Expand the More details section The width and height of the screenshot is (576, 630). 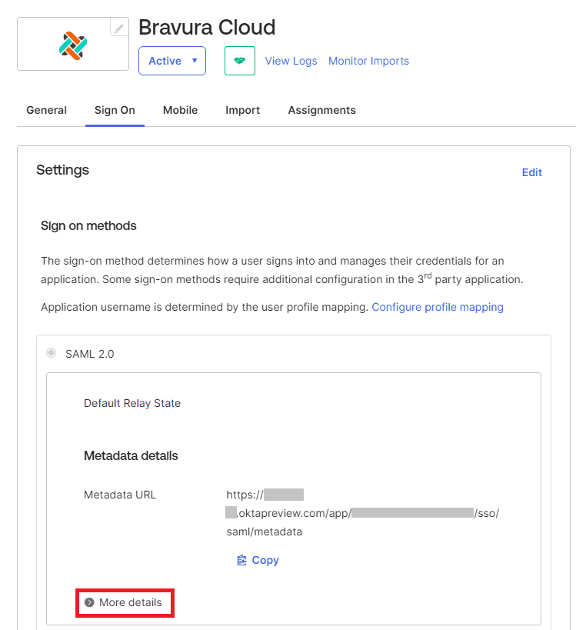tap(124, 602)
